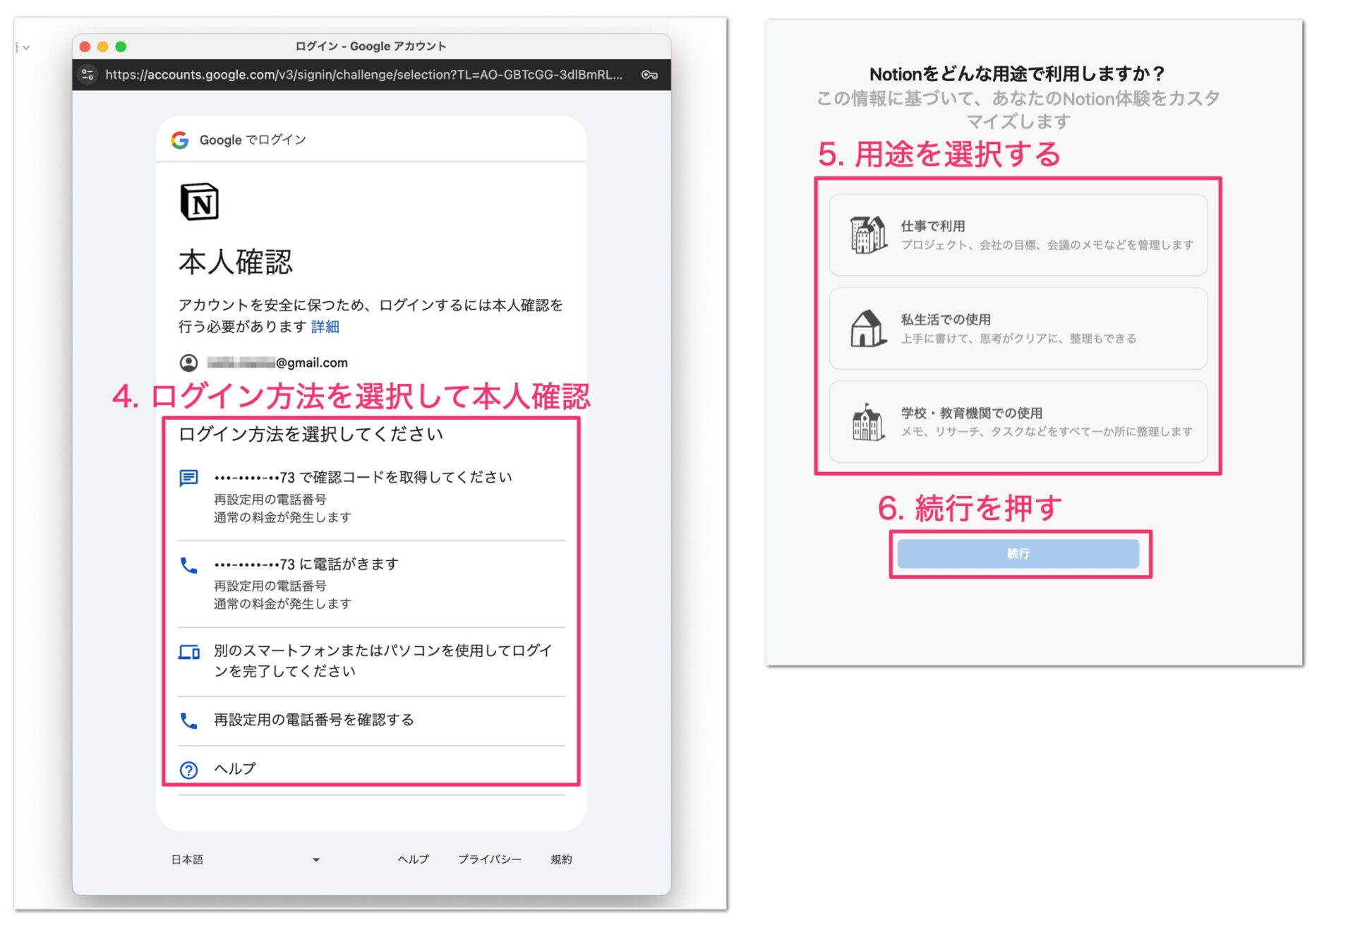The width and height of the screenshot is (1355, 925).
Task: Click the Google logo icon
Action: tap(181, 140)
